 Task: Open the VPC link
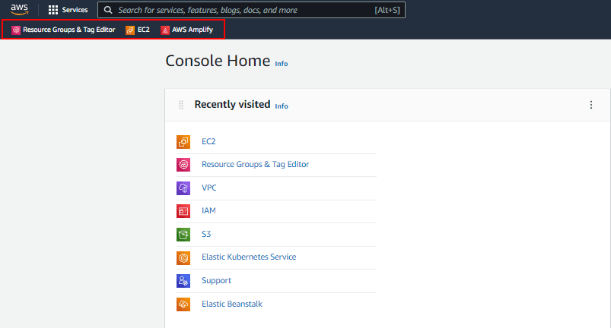point(208,188)
